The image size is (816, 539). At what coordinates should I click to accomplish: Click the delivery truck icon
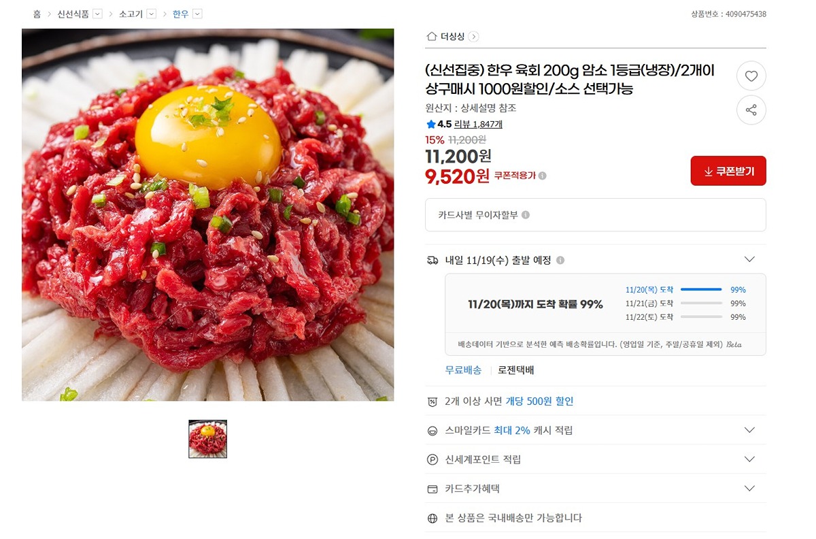point(432,261)
